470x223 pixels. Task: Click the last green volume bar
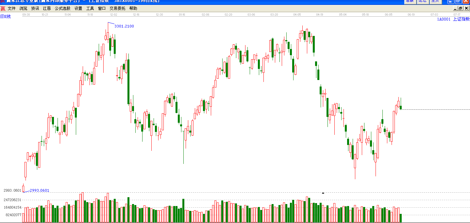click(x=401, y=218)
